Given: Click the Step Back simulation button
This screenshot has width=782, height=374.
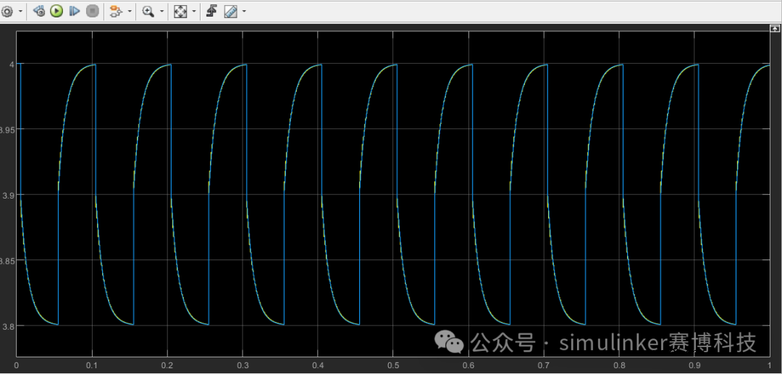Looking at the screenshot, I should tap(40, 12).
